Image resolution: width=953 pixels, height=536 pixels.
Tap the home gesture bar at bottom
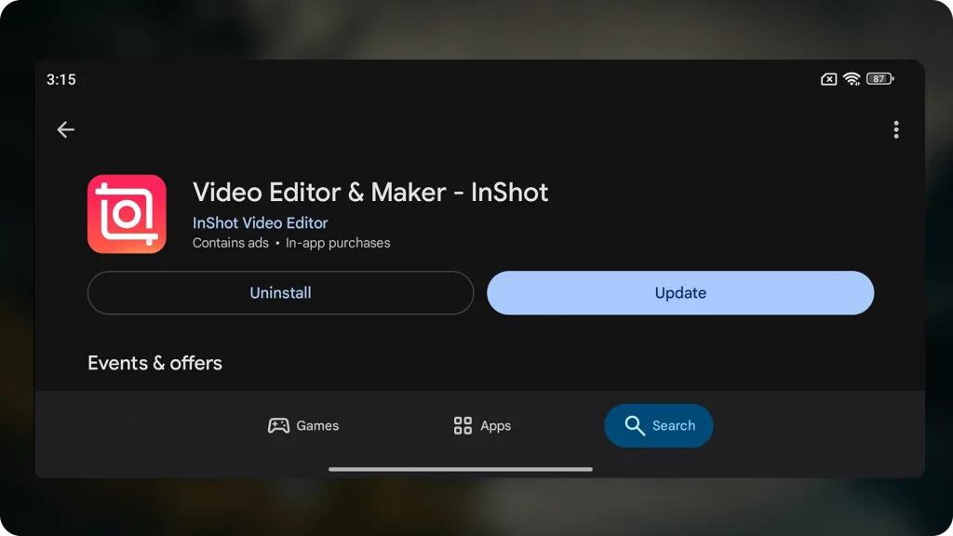pyautogui.click(x=461, y=469)
